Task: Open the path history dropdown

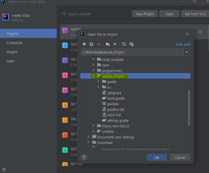Action: [x=187, y=52]
